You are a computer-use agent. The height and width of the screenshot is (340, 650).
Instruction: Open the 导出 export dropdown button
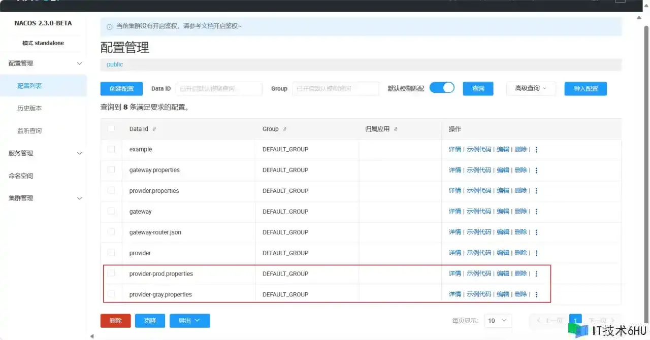coord(189,321)
